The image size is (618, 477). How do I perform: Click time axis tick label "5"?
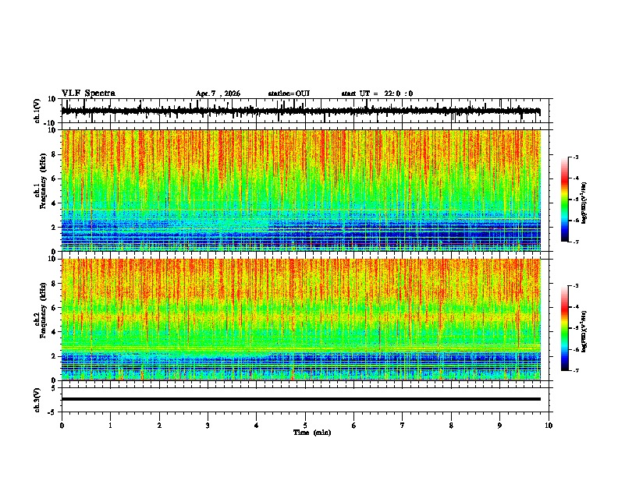pyautogui.click(x=305, y=426)
